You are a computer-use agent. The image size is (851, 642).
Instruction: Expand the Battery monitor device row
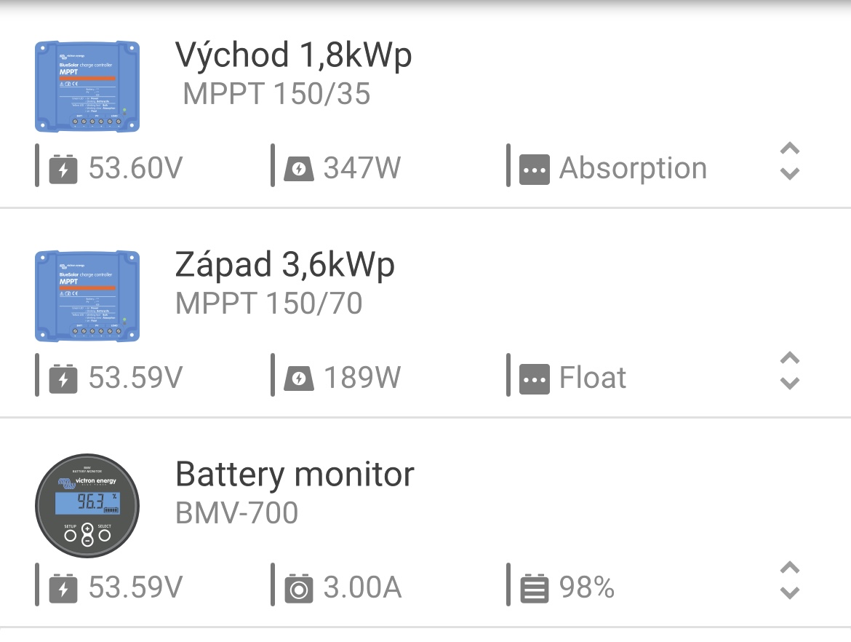[789, 580]
